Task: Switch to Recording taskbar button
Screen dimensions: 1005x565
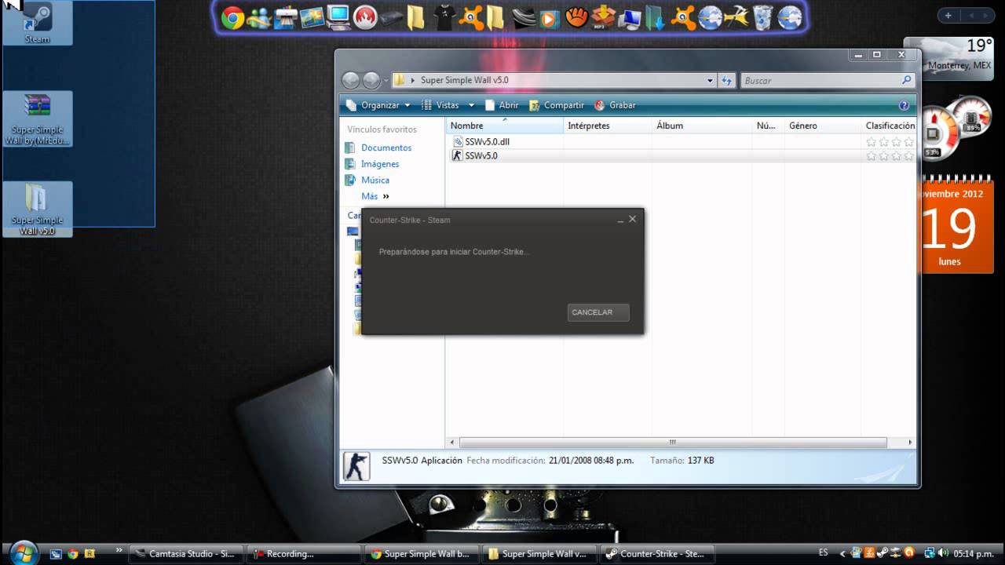Action: click(x=303, y=553)
